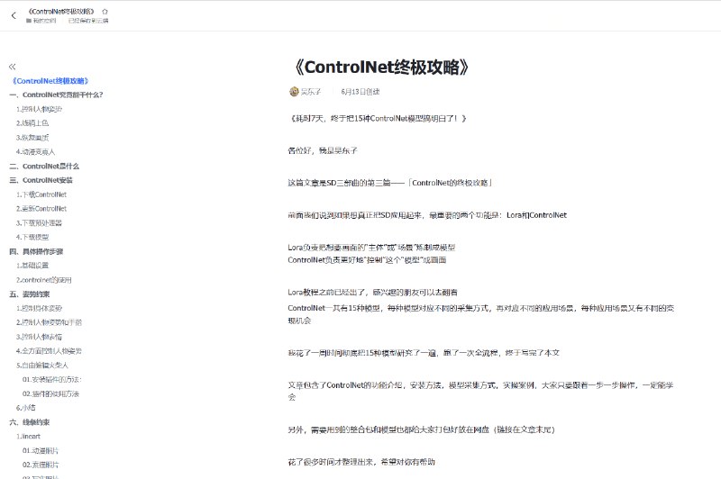Viewport: 721px width, 479px height.
Task: Jump to 3.控制人物表情 in outline
Action: [39, 337]
